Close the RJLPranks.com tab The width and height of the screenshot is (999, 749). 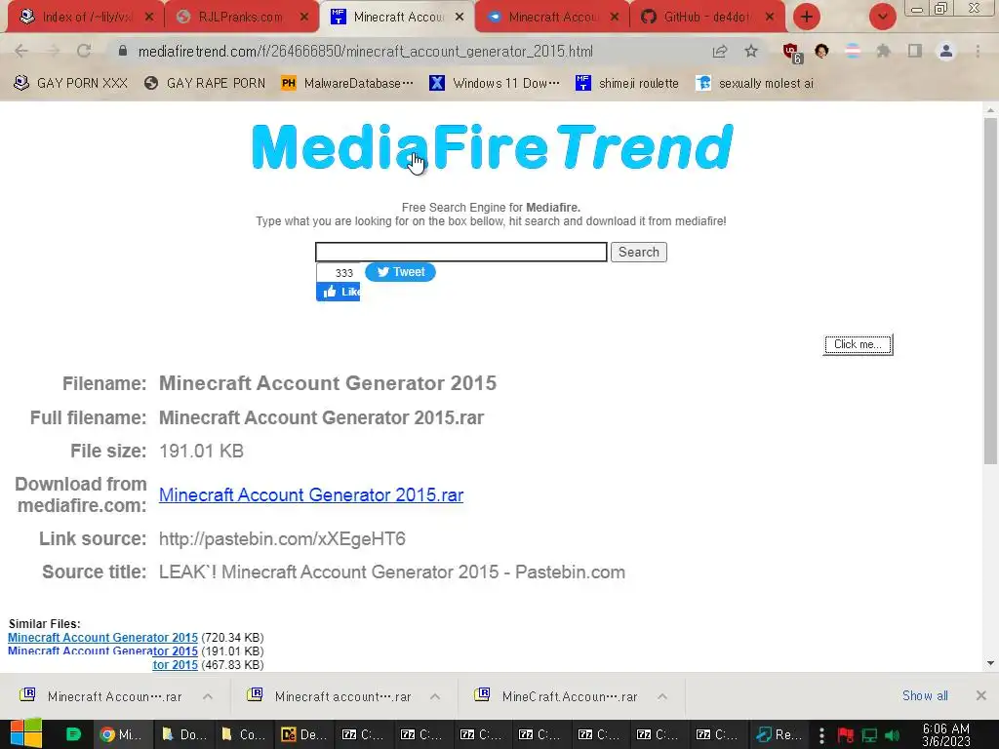pos(304,18)
